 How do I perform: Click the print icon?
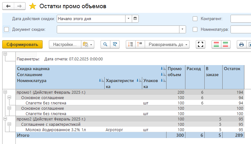(x=242, y=45)
